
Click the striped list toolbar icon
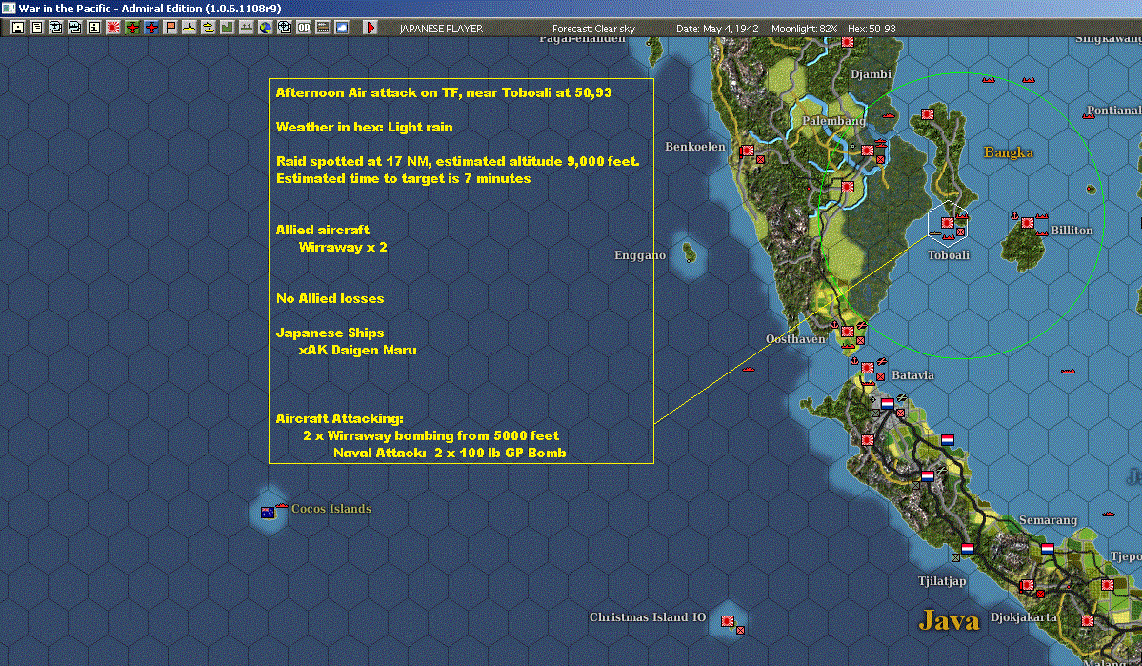point(323,28)
